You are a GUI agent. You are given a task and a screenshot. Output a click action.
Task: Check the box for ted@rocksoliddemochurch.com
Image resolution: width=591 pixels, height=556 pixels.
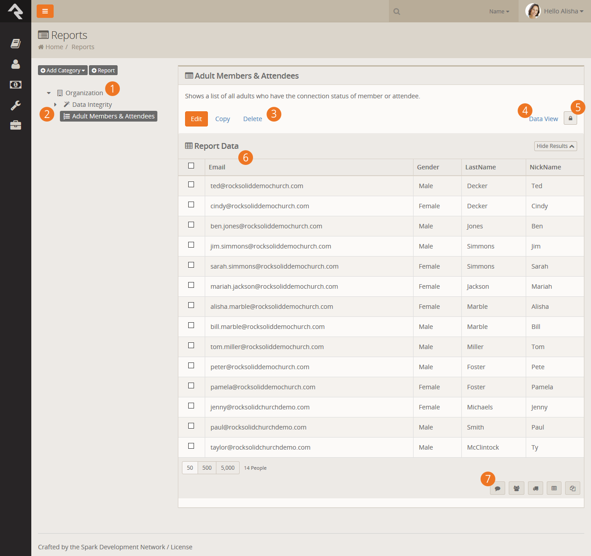tap(191, 184)
